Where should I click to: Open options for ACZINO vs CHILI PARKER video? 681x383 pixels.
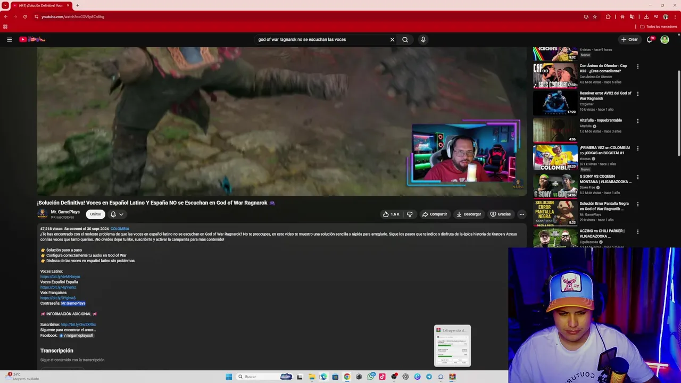tap(638, 231)
